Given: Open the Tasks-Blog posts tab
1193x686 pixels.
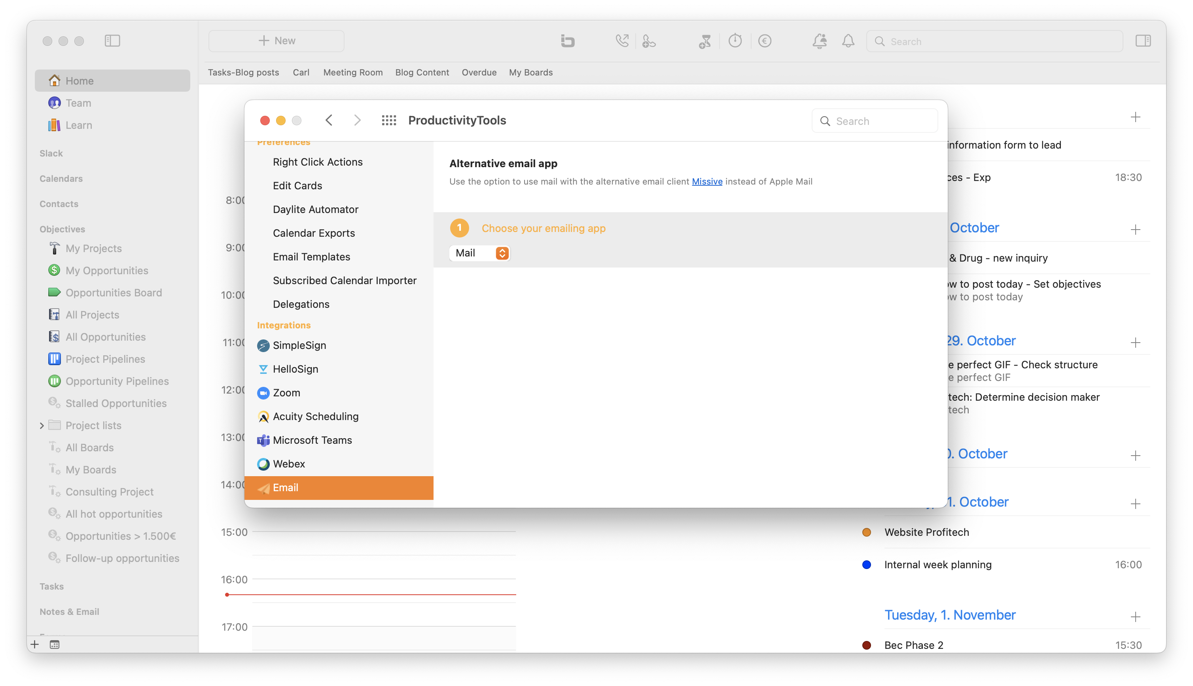Looking at the screenshot, I should click(243, 73).
